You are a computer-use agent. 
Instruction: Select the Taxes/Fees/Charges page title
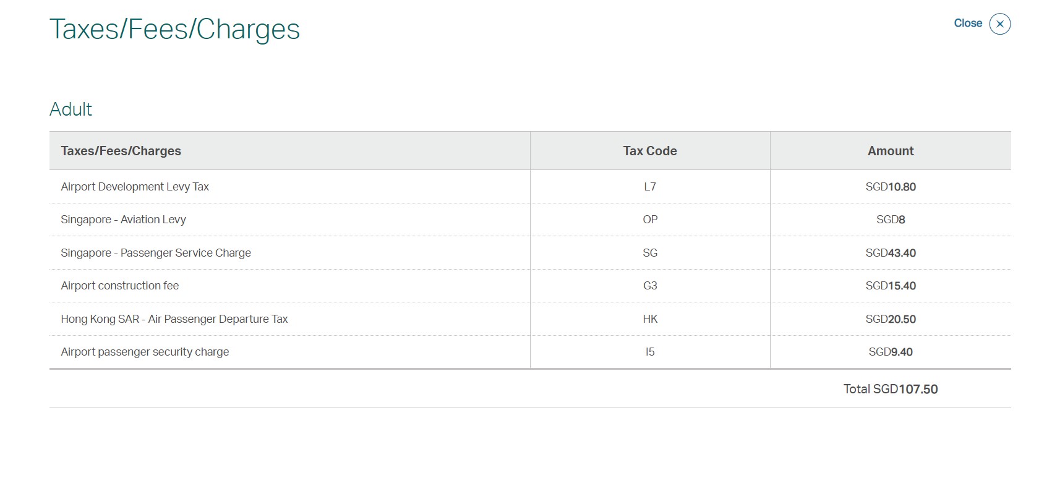174,29
